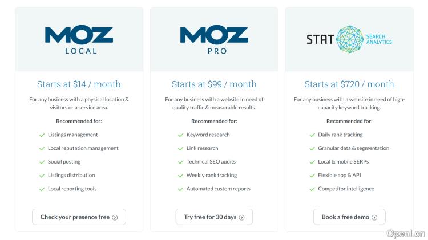Viewport: 428px width, 240px height.
Task: Select the Starts at $99 / month heading
Action: pos(214,84)
